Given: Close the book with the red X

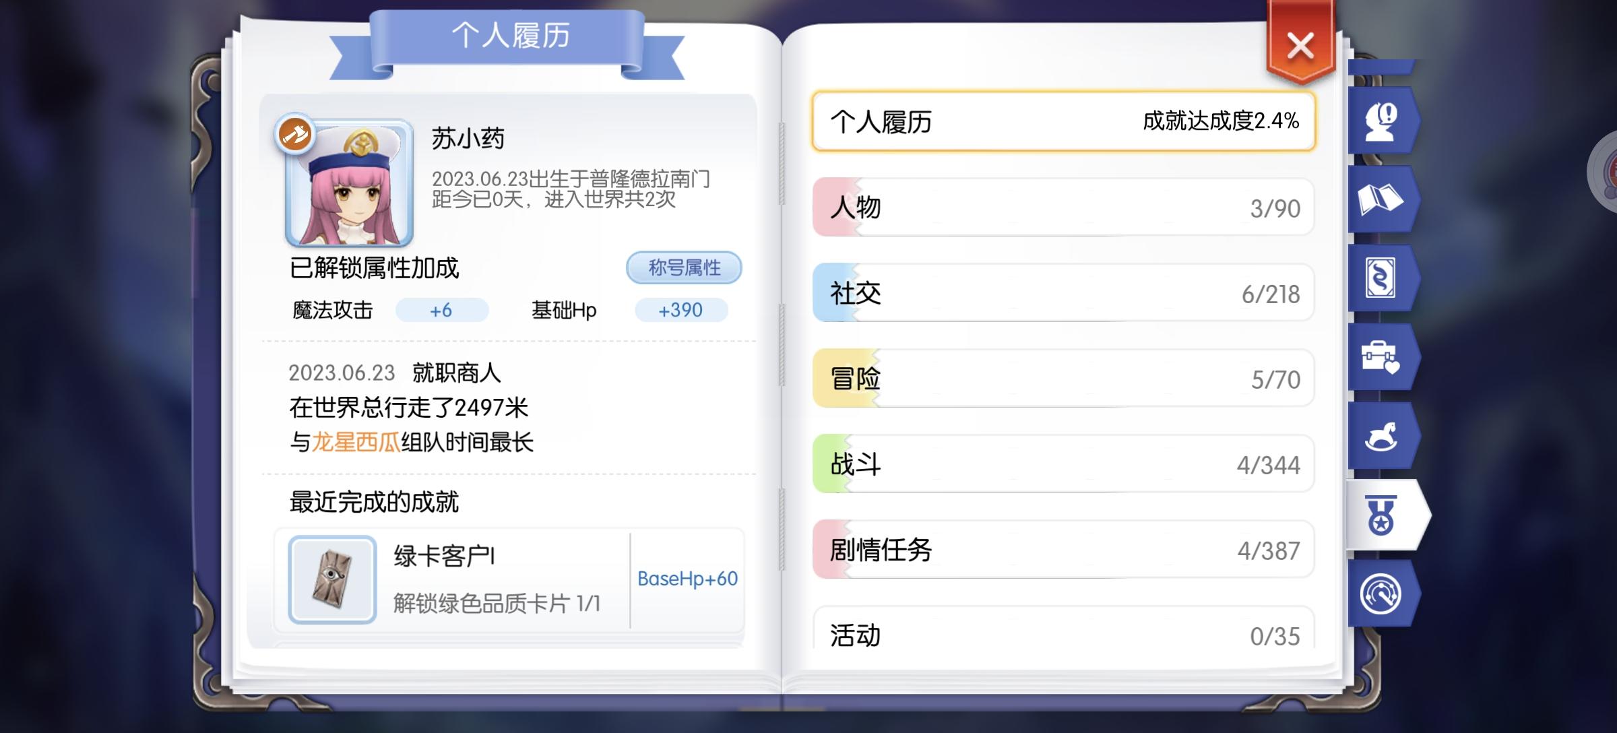Looking at the screenshot, I should (x=1300, y=46).
